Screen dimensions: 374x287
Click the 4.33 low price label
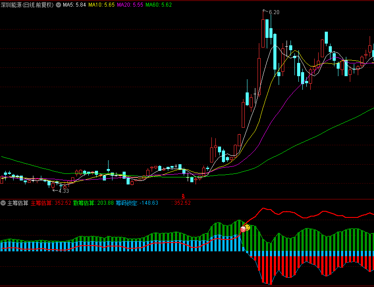[x=64, y=191]
